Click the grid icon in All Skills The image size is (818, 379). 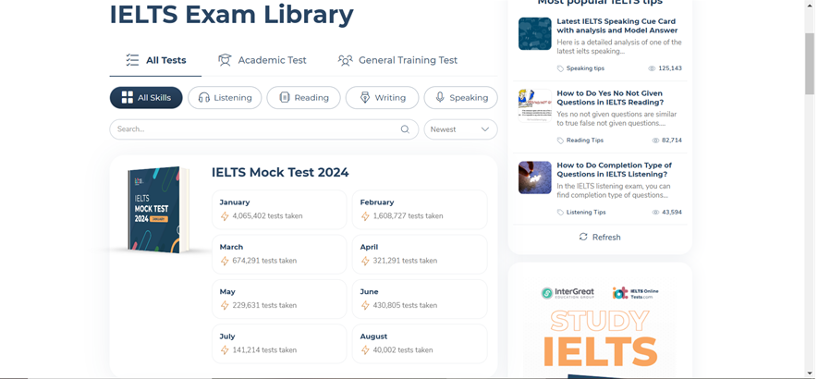128,98
